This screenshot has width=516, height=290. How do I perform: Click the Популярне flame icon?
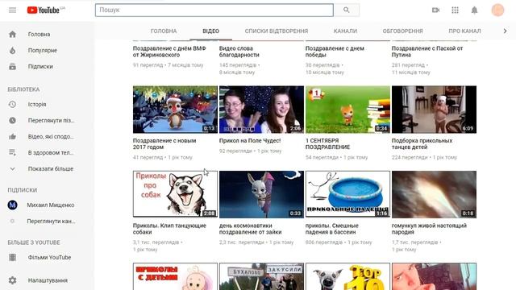[x=13, y=50]
